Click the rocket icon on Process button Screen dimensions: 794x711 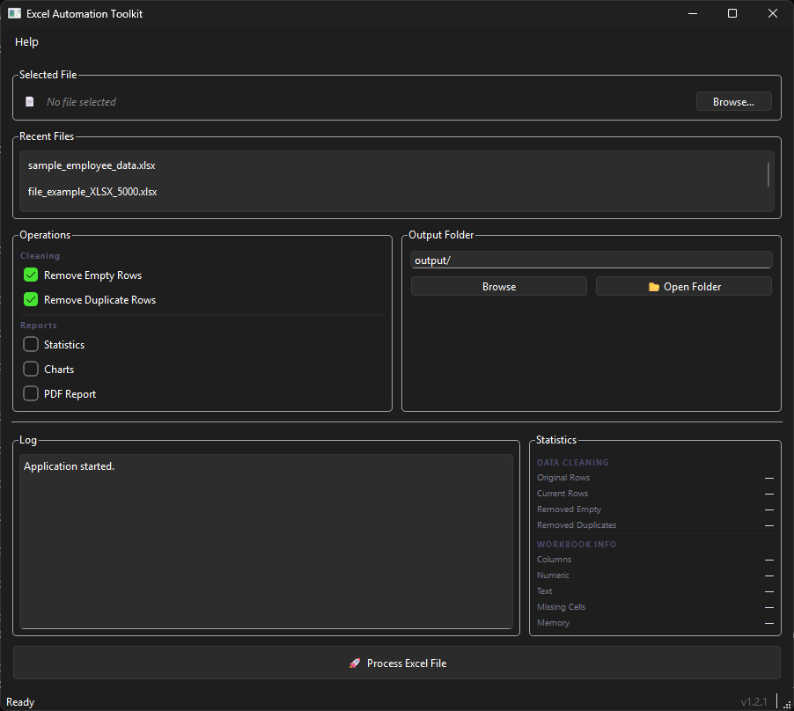pos(355,663)
